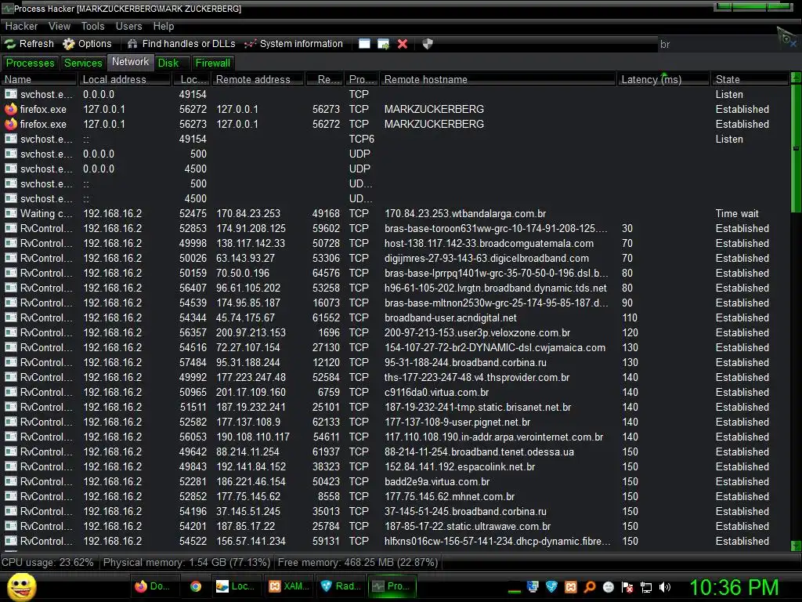Click the Refresh toolbar button
Screen dimensions: 802x602
pyautogui.click(x=29, y=44)
